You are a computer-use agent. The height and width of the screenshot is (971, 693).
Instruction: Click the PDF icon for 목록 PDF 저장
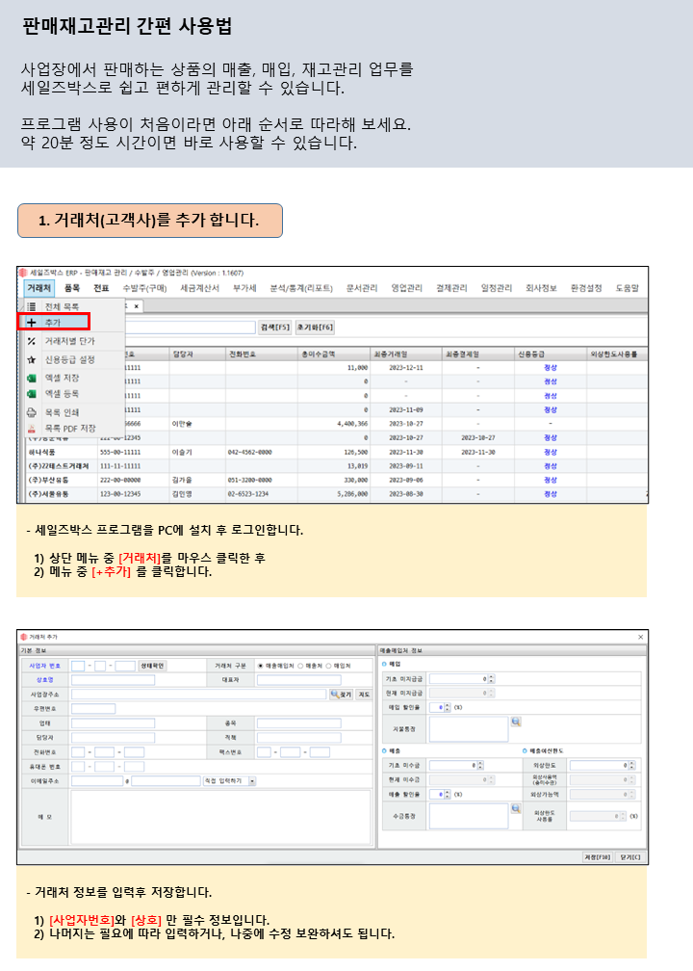pyautogui.click(x=32, y=429)
